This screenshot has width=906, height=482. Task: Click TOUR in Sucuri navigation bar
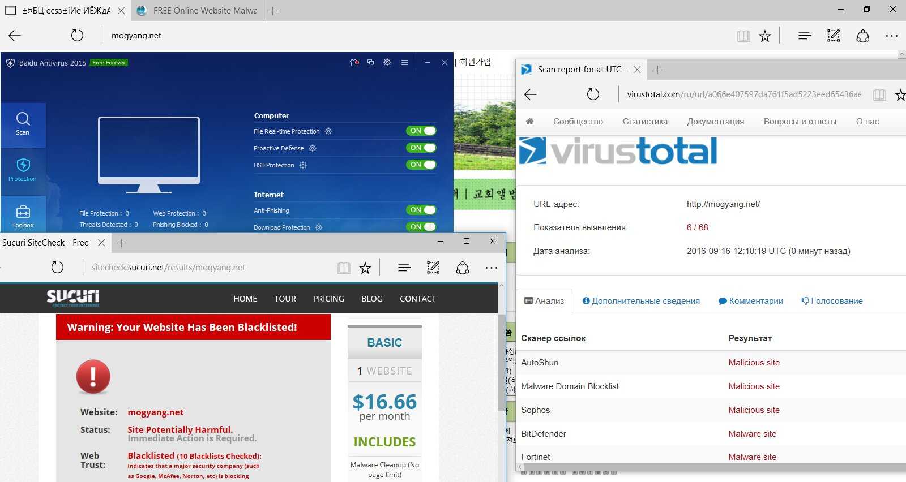pos(285,299)
